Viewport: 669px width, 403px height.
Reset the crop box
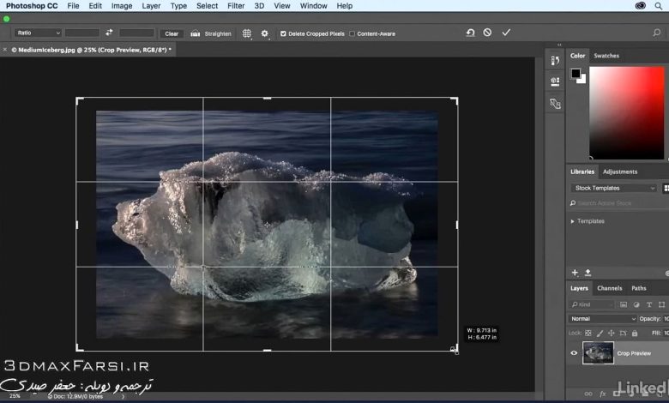pos(471,33)
